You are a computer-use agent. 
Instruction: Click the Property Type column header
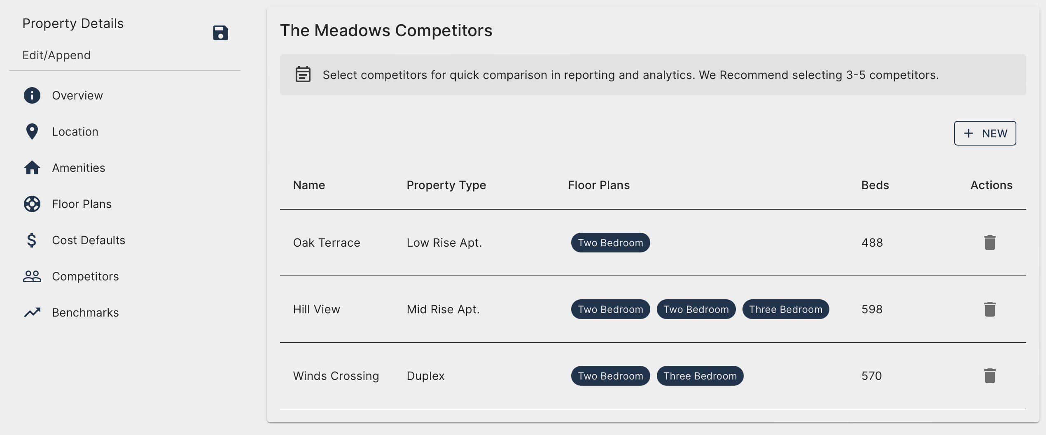446,185
